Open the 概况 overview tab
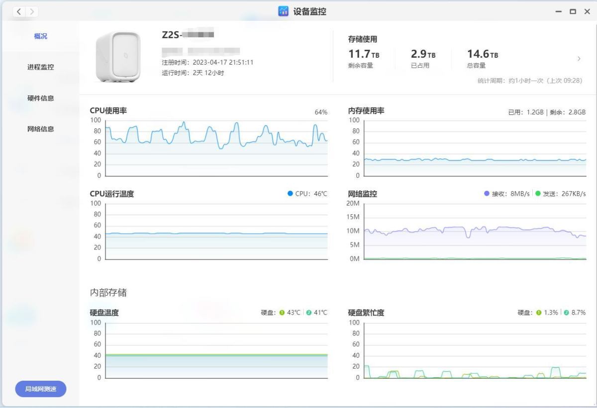Viewport: 597px width, 408px height. click(x=41, y=36)
